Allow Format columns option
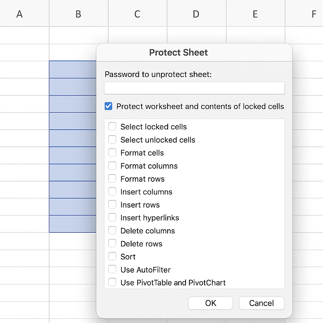Viewport: 323px width, 323px height. tap(112, 166)
